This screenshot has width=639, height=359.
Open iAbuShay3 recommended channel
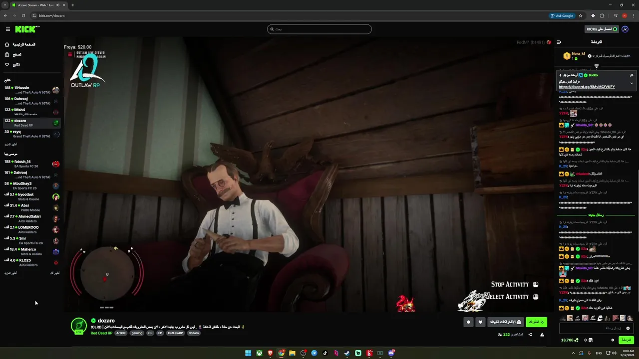click(31, 186)
